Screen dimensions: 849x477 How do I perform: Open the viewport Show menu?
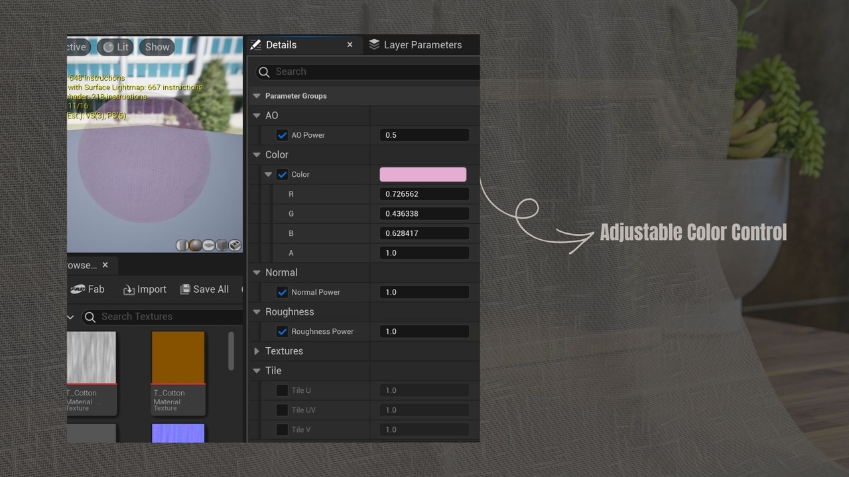click(x=157, y=47)
